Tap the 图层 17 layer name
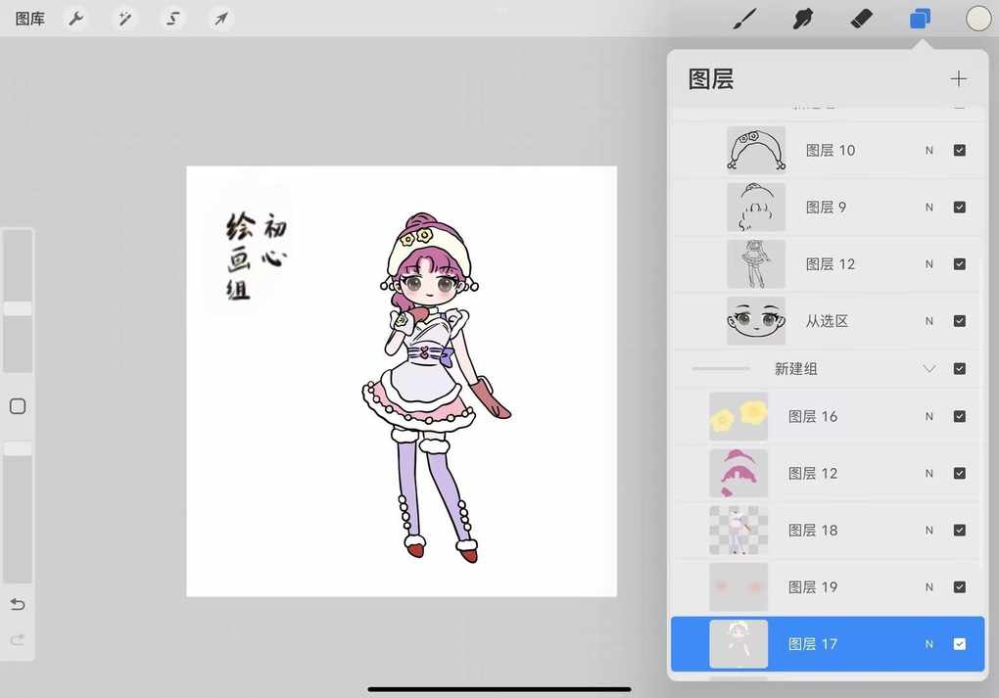The width and height of the screenshot is (999, 698). (812, 644)
